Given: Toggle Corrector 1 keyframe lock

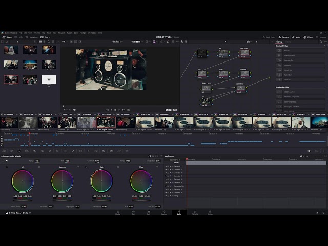Looking at the screenshot, I should [168, 166].
